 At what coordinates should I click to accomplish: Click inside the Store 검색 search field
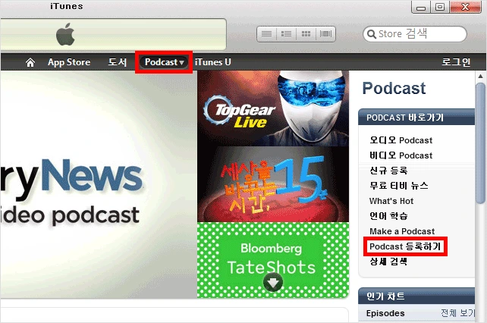415,34
